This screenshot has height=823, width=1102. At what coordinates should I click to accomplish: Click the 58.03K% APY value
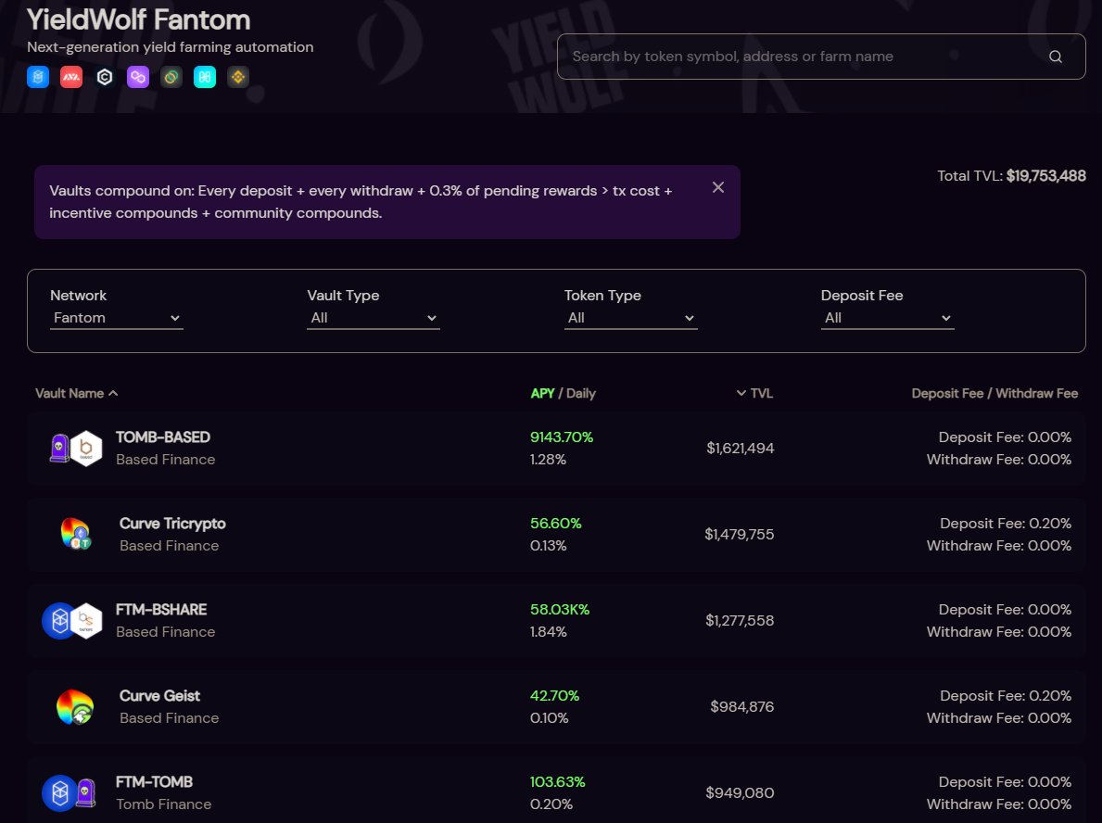point(560,609)
